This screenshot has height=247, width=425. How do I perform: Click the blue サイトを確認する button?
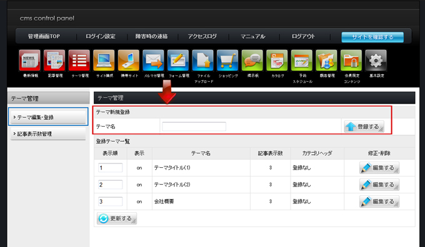pos(372,37)
